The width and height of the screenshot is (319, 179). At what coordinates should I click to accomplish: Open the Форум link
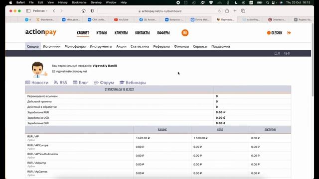tap(104, 83)
